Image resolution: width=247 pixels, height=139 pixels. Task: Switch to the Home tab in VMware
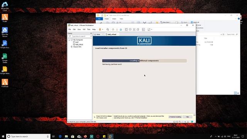(98, 34)
